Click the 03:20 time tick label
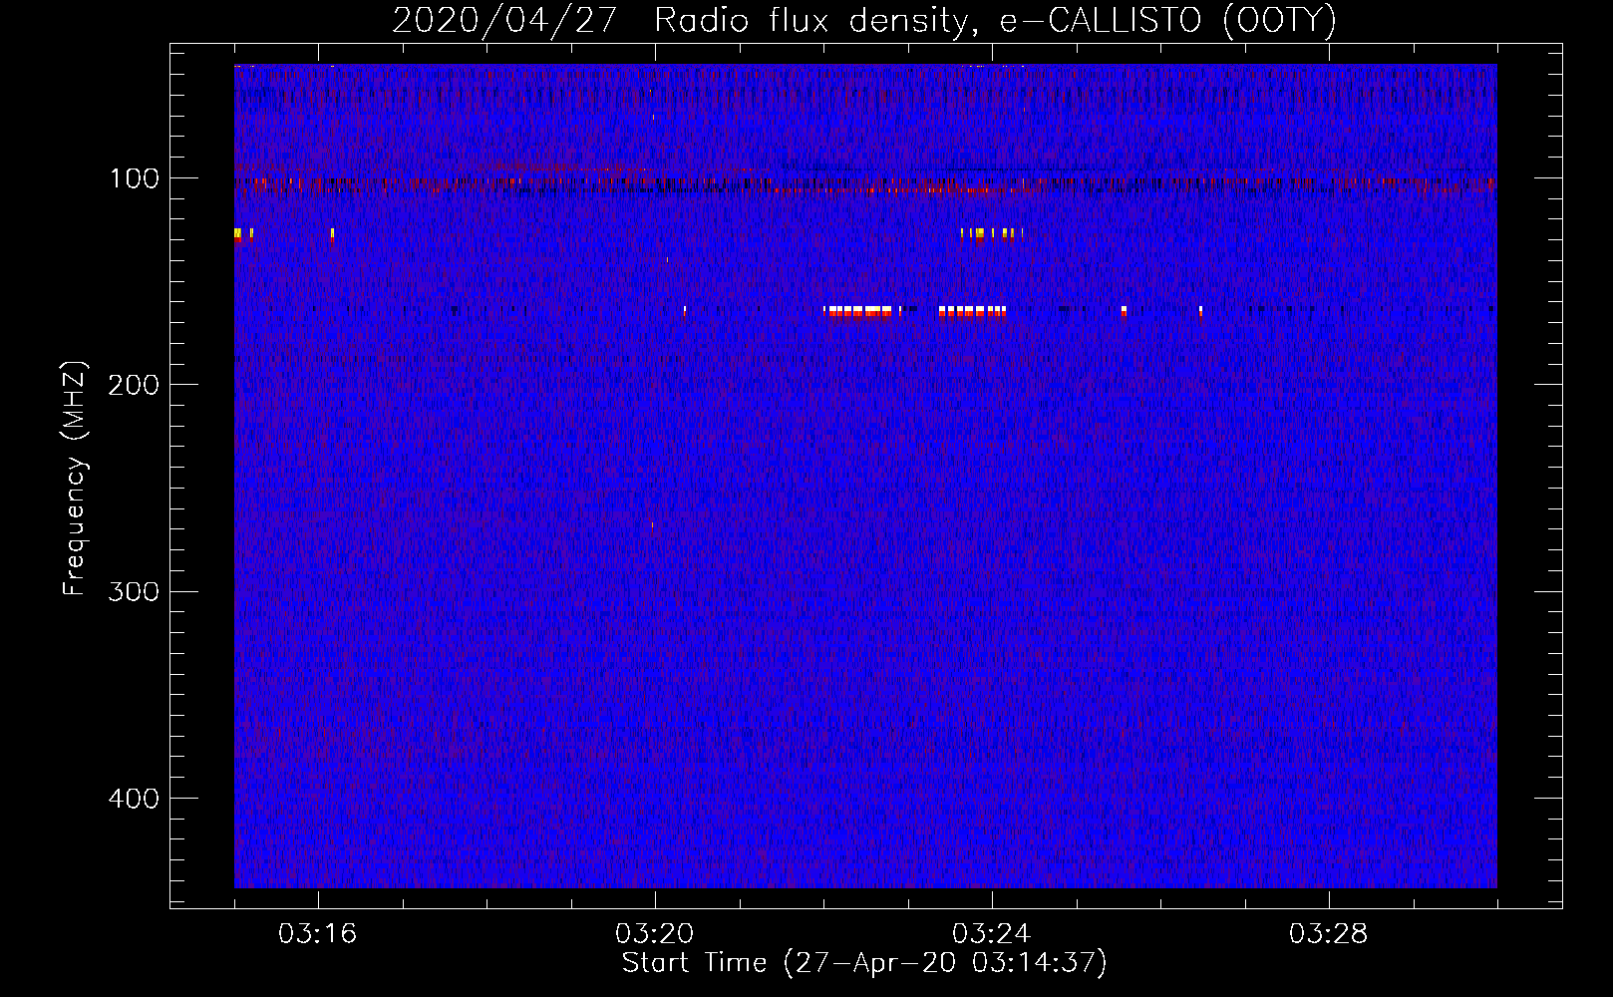The height and width of the screenshot is (997, 1613). pos(654,933)
